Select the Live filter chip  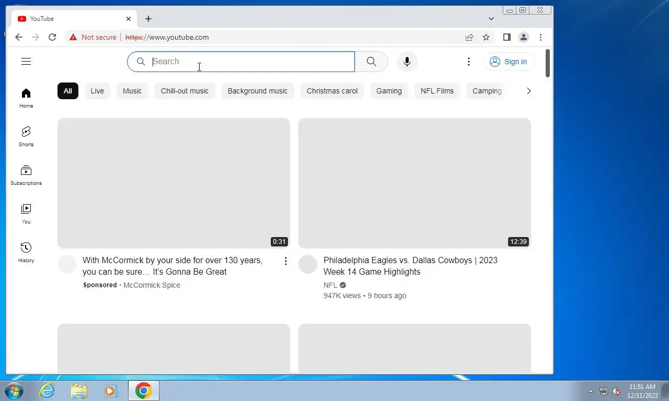click(97, 91)
